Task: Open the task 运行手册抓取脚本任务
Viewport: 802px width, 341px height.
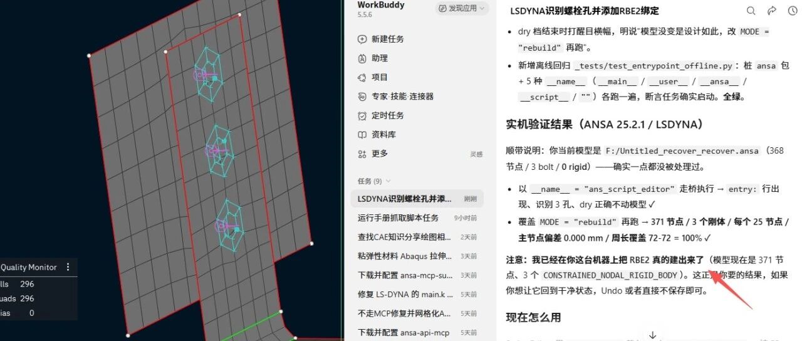Action: coord(417,218)
